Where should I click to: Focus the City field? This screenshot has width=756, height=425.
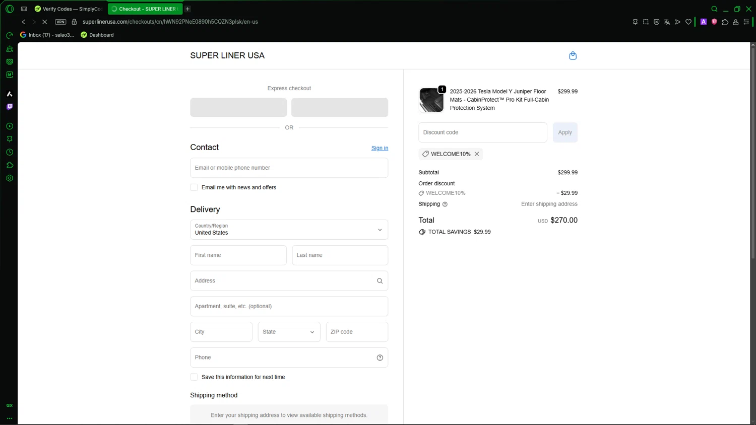pyautogui.click(x=221, y=332)
